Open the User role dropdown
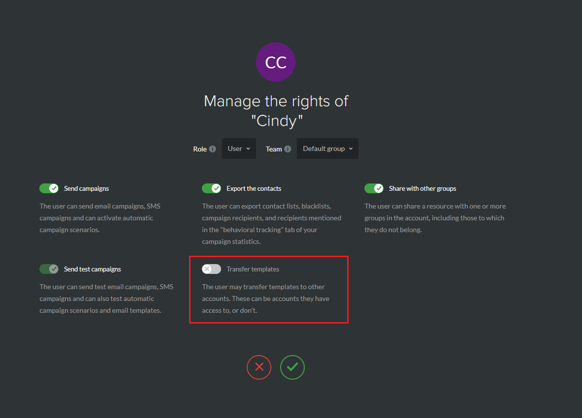 (x=239, y=149)
